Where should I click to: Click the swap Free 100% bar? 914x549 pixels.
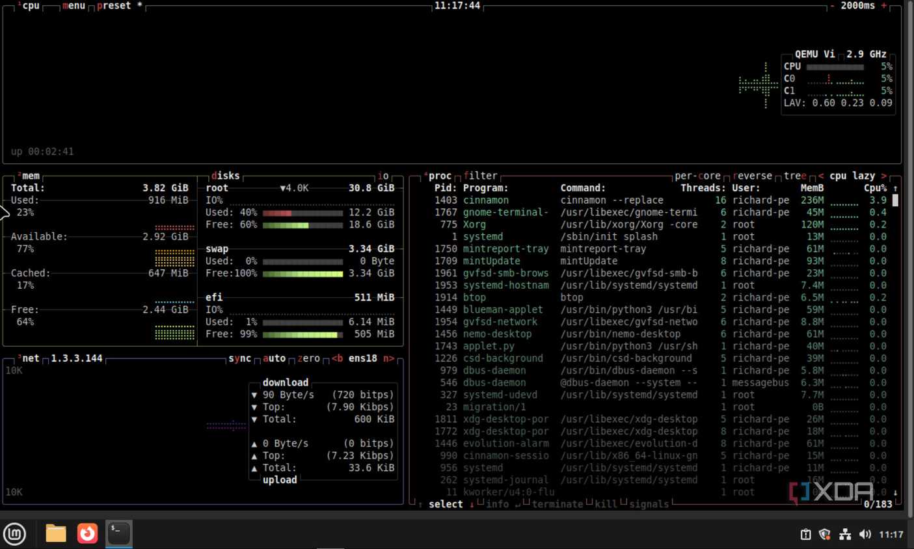[302, 273]
